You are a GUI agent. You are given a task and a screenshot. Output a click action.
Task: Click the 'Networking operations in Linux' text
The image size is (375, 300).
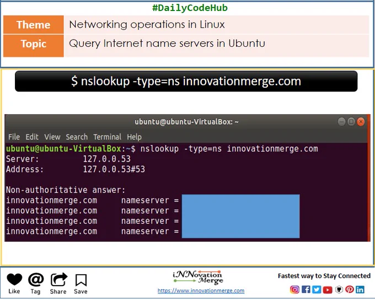coord(147,24)
